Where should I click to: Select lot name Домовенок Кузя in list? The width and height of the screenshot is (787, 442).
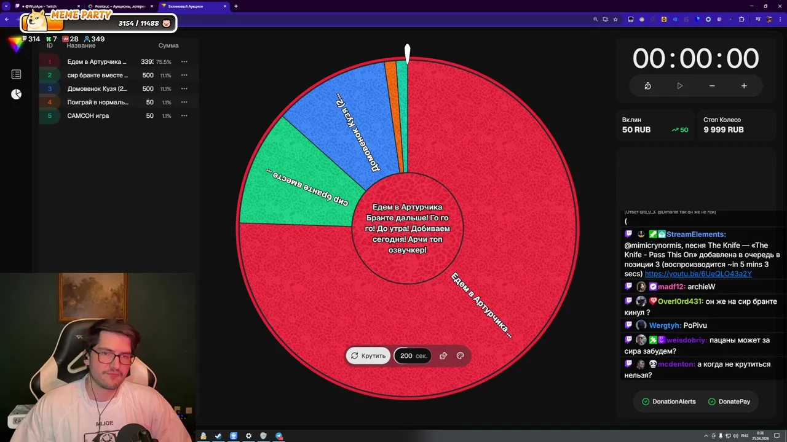pos(97,89)
